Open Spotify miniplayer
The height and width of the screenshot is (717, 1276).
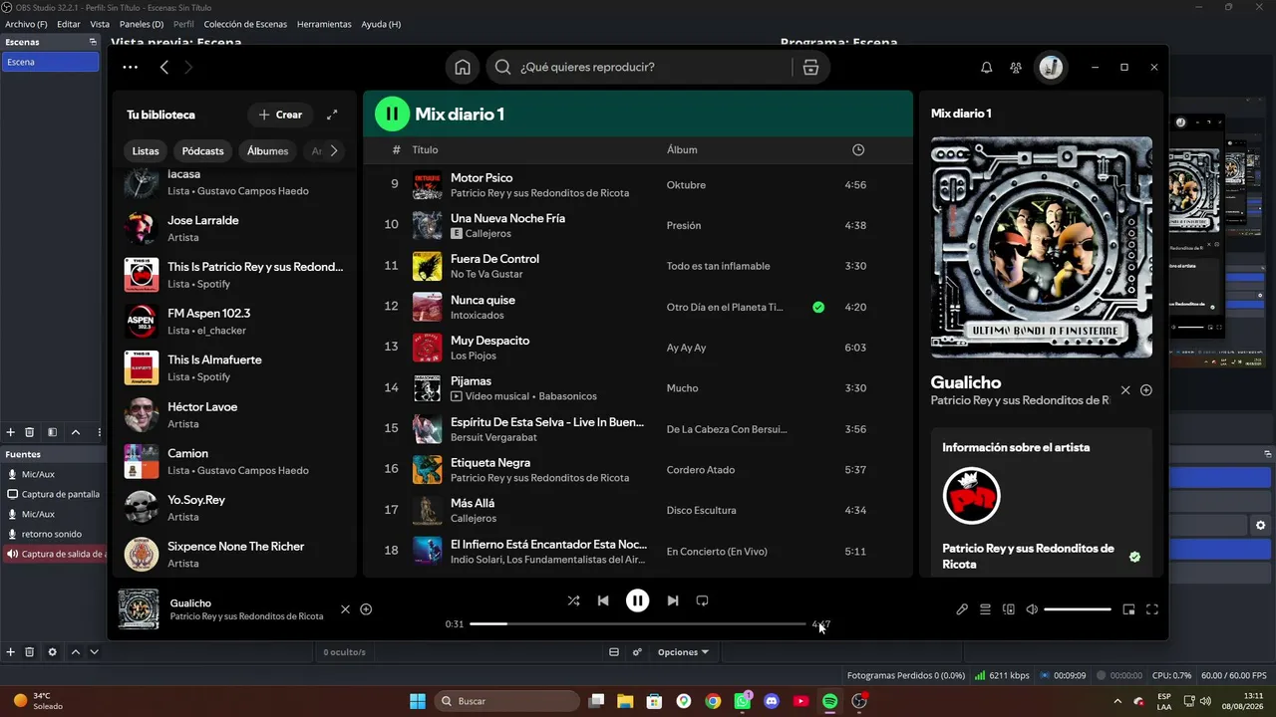point(1128,609)
